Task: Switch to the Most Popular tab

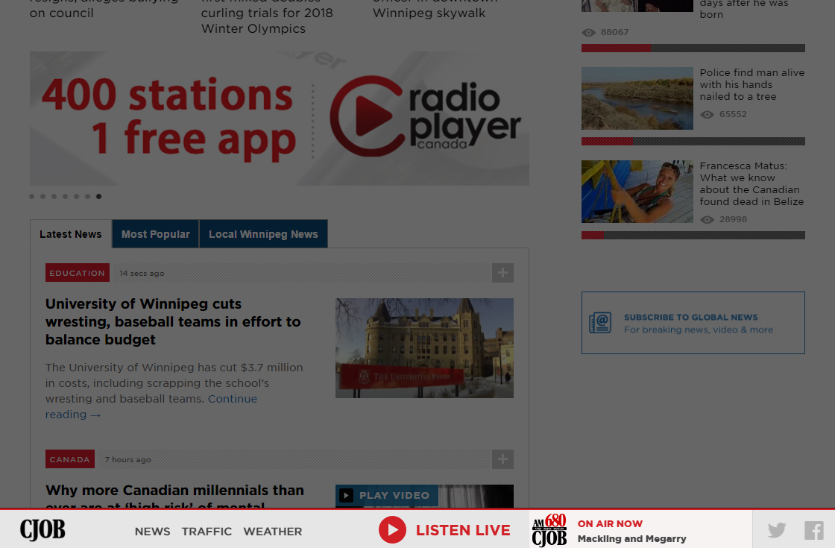Action: click(x=155, y=233)
